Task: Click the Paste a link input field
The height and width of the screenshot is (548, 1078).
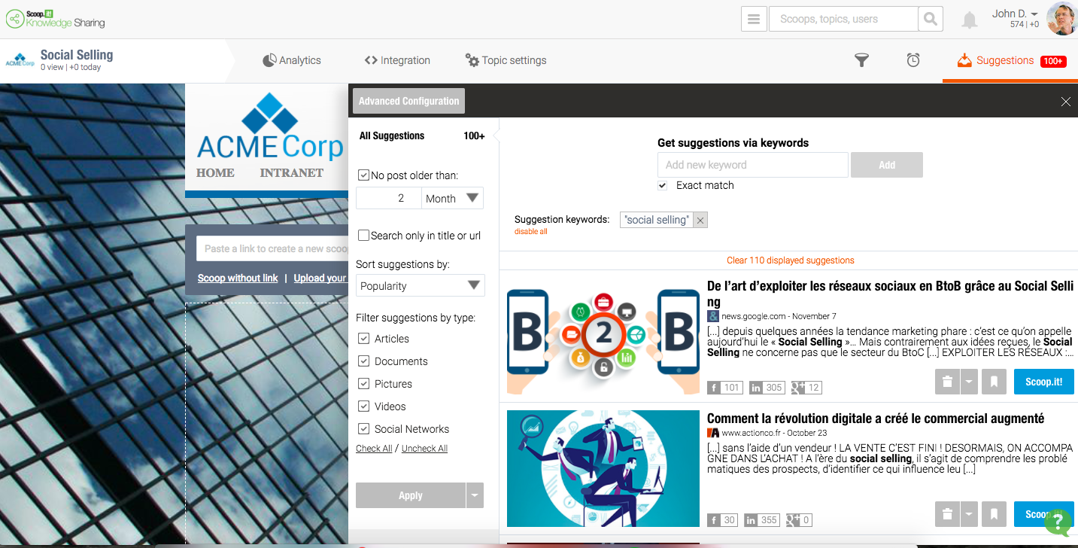Action: point(272,248)
